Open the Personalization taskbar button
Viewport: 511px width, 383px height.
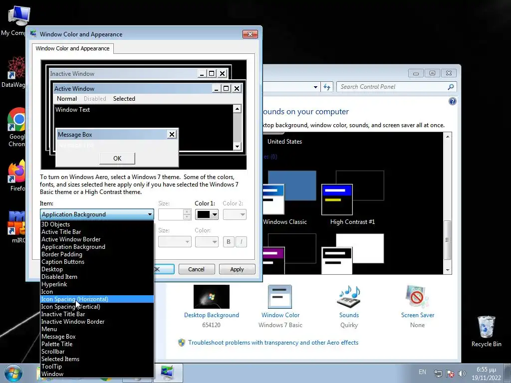pyautogui.click(x=168, y=373)
